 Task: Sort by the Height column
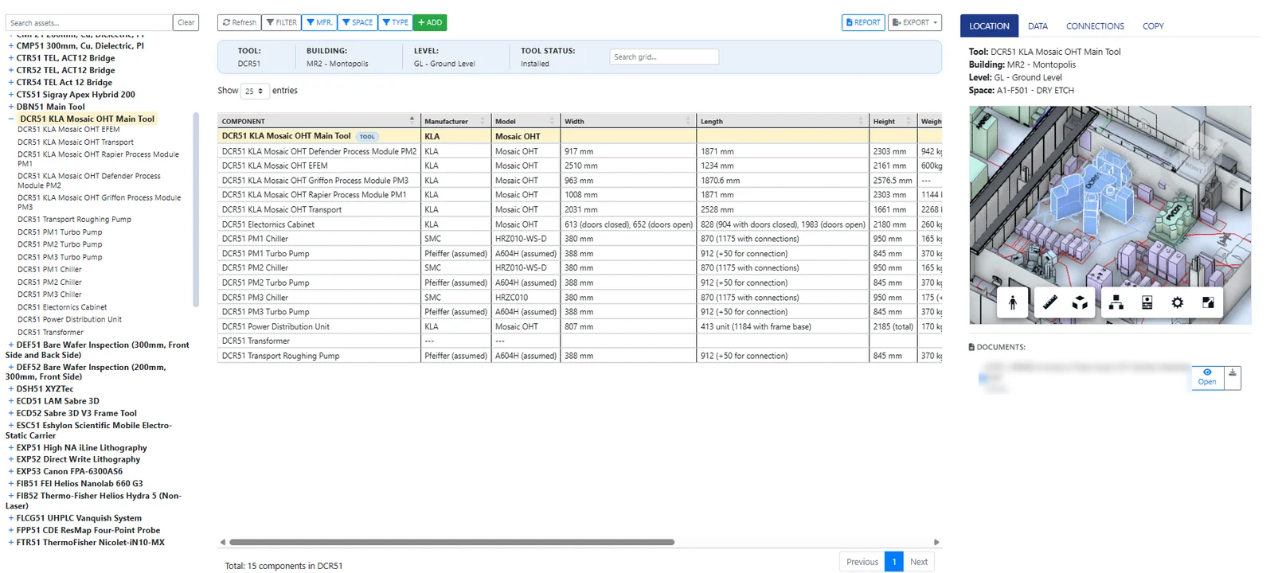click(x=893, y=121)
